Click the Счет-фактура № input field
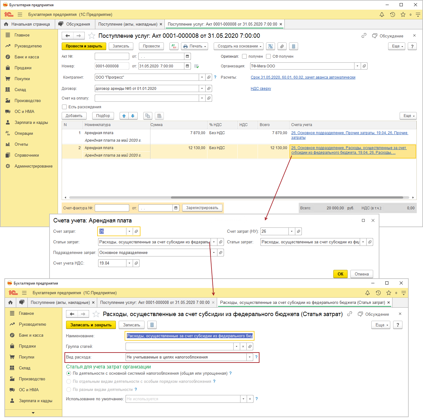The image size is (423, 419). tap(112, 208)
